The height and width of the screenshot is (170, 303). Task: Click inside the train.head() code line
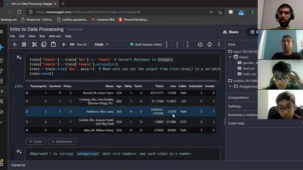[x=41, y=74]
